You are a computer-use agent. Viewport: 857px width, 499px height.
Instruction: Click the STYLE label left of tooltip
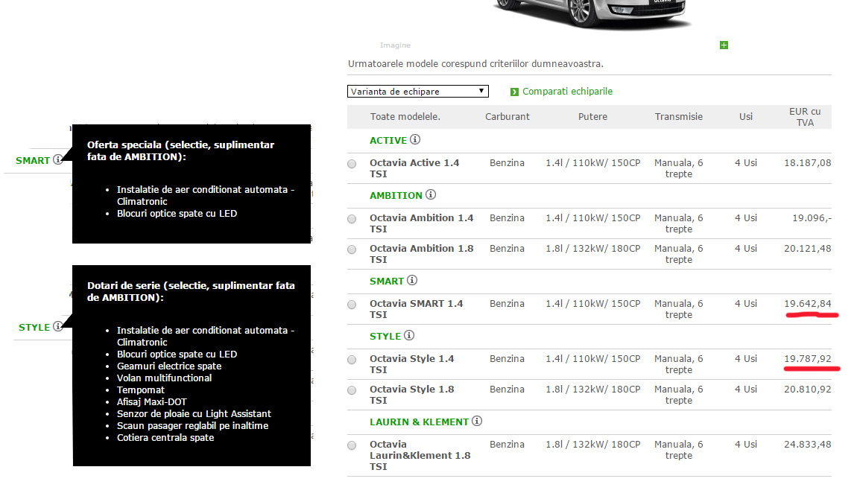click(x=34, y=328)
